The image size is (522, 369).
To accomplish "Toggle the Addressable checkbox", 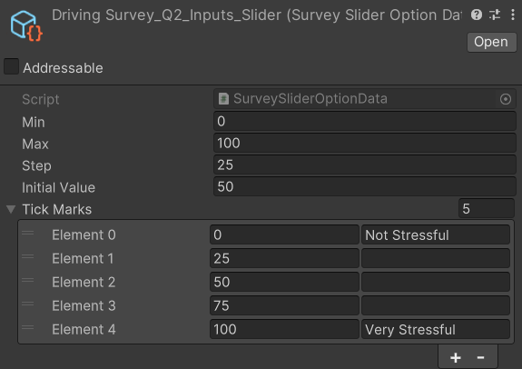I will 11,66.
